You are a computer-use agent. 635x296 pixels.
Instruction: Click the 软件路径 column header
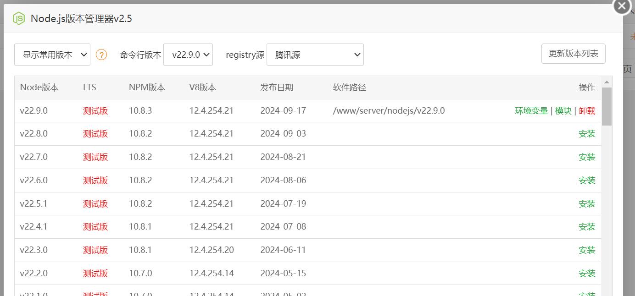pos(350,88)
